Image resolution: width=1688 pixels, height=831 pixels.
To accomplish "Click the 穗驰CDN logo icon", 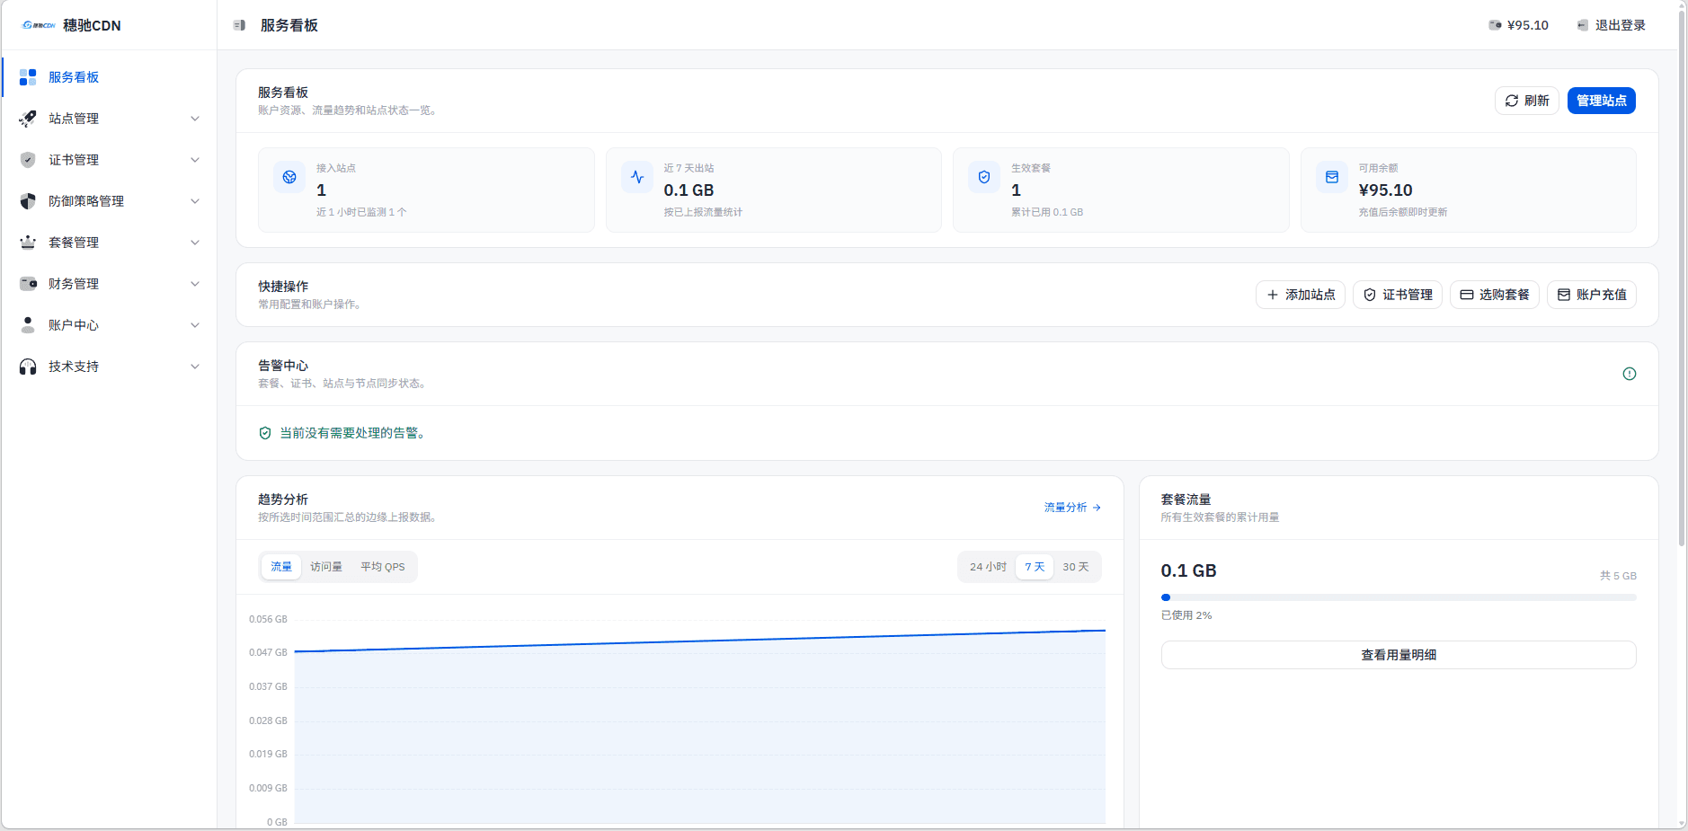I will pos(39,25).
